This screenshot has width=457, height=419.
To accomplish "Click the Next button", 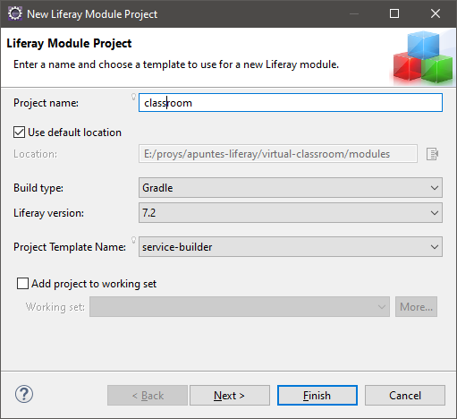I will pos(230,396).
